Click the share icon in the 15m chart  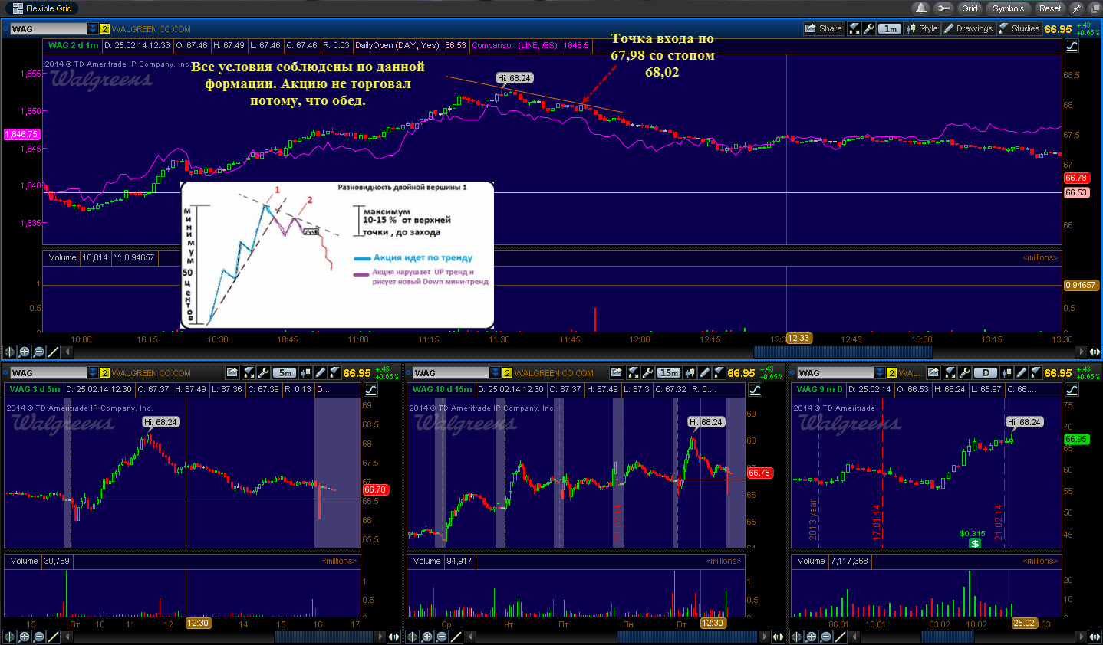click(616, 372)
